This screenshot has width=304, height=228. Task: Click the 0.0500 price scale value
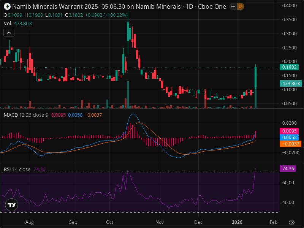pos(290,103)
